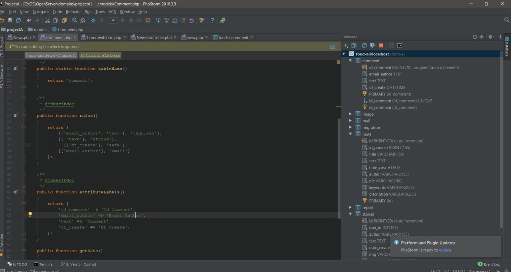The height and width of the screenshot is (272, 511).
Task: Click the Search Everywhere magnifier at top right
Action: (x=507, y=20)
